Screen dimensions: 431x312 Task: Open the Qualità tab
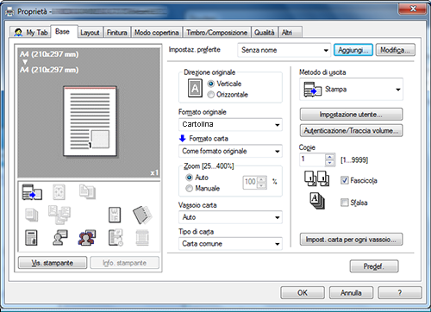coord(265,33)
